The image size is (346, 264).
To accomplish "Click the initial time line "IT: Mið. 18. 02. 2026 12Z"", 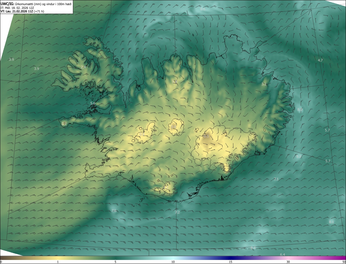I will (x=17, y=8).
